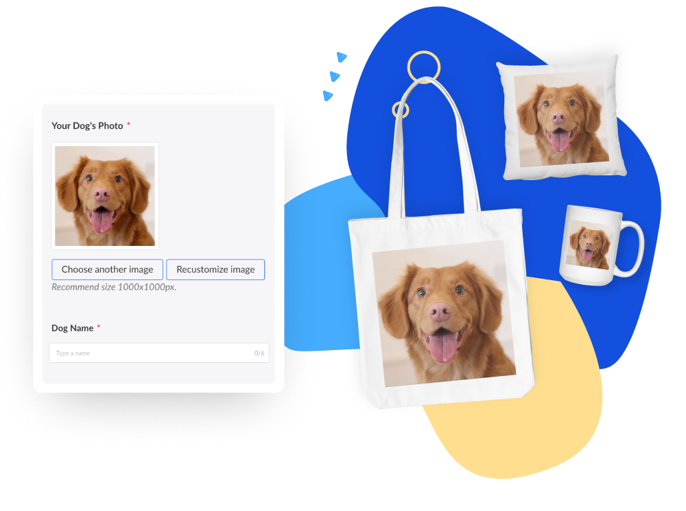Click the light blue blob left of the tote

pyautogui.click(x=316, y=274)
